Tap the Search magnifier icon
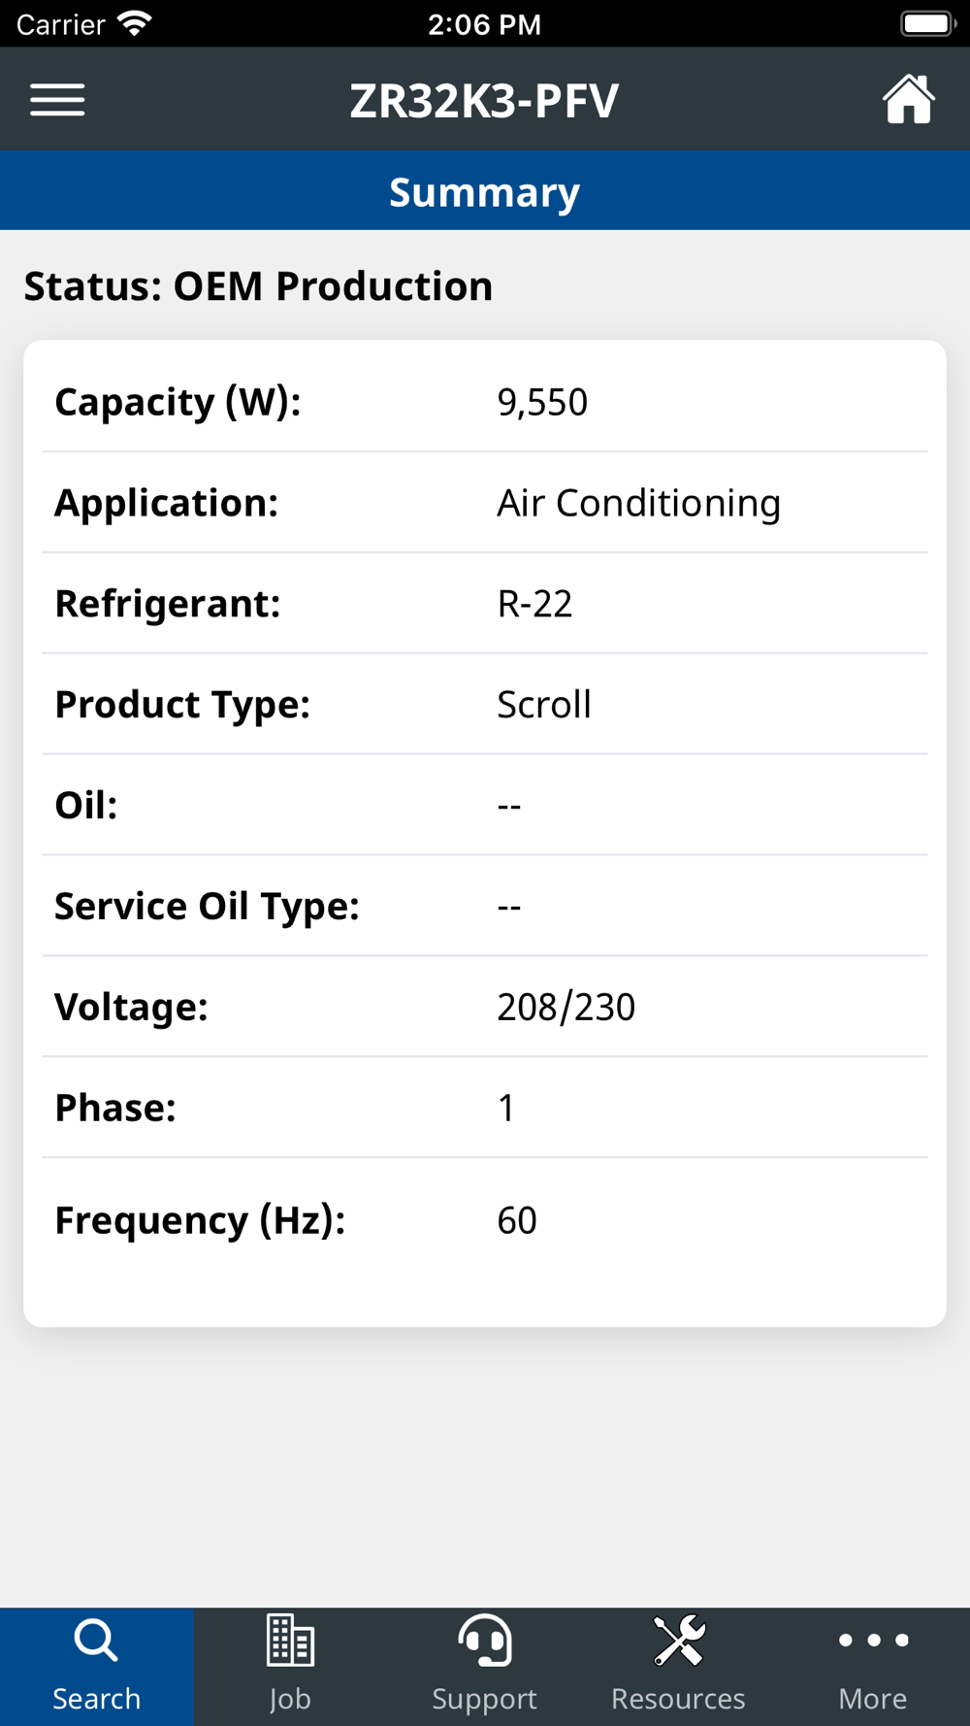This screenshot has height=1726, width=970. click(x=96, y=1643)
